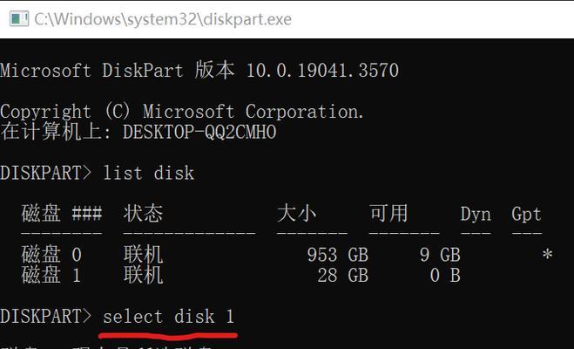Click the 28 GB size value
574x349 pixels.
pyautogui.click(x=342, y=276)
